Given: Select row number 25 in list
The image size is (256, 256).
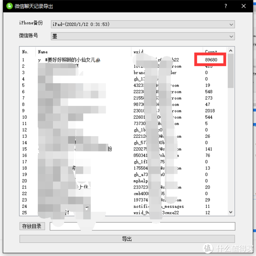Looking at the screenshot, I should (24, 212).
